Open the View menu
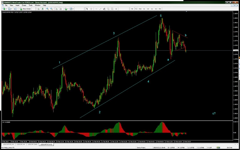Viewport: 240px width, 150px height. [12, 5]
